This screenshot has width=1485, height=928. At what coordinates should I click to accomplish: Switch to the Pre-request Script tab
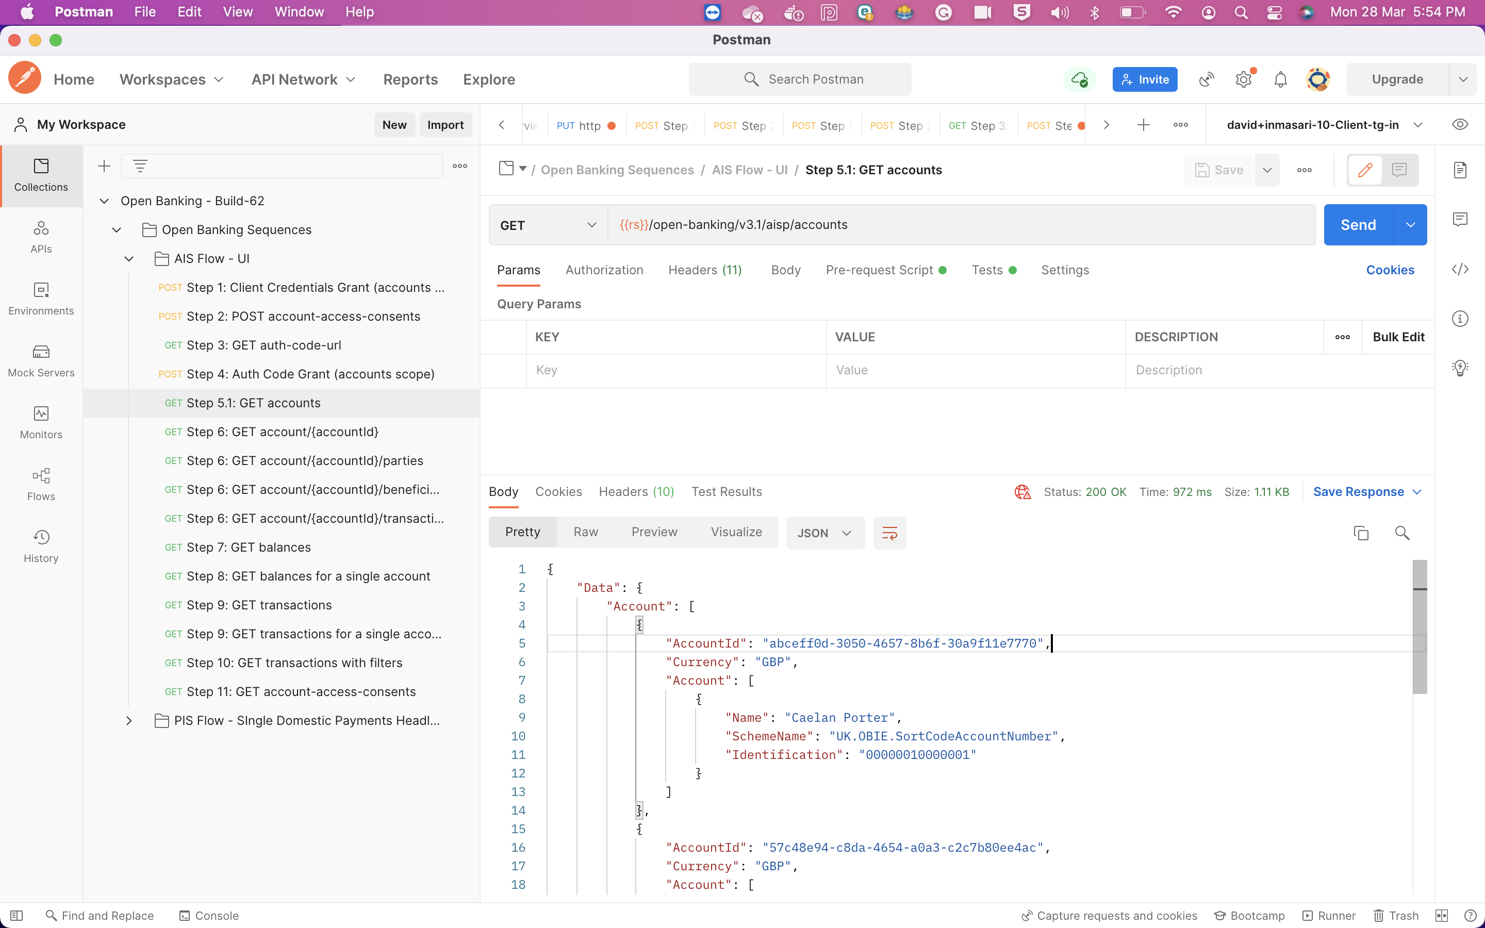[x=885, y=270]
